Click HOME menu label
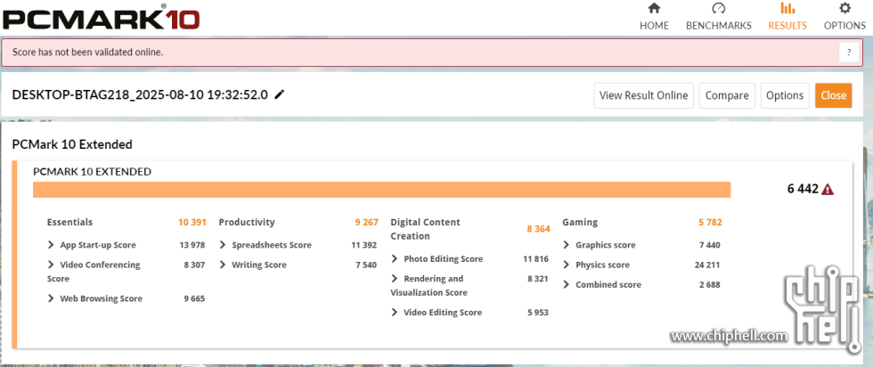The width and height of the screenshot is (873, 367). coord(654,26)
